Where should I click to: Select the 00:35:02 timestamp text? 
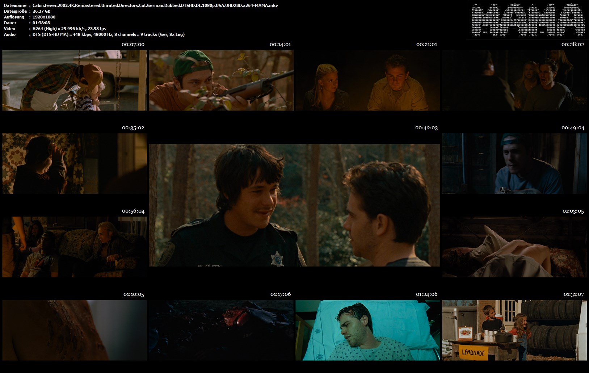(x=133, y=128)
